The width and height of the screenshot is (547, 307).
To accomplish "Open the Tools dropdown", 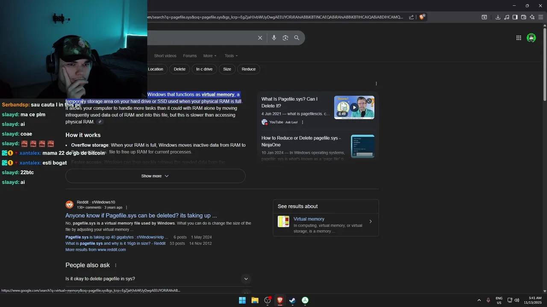I will [231, 56].
